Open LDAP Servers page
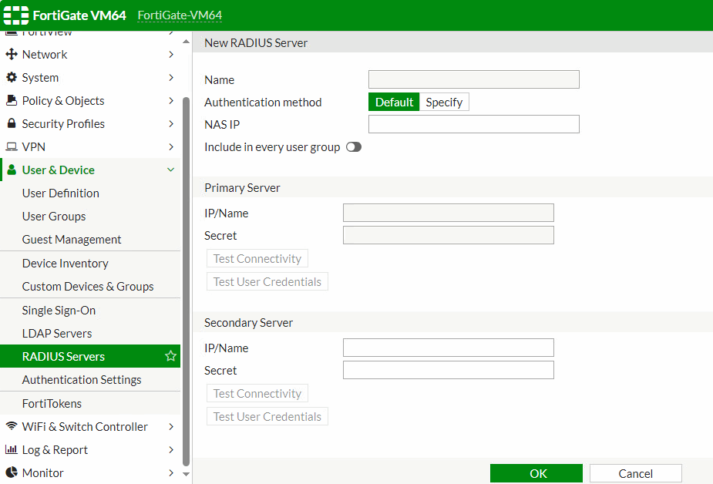 90,333
